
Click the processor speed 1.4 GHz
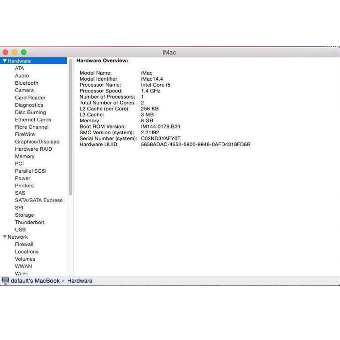point(151,91)
